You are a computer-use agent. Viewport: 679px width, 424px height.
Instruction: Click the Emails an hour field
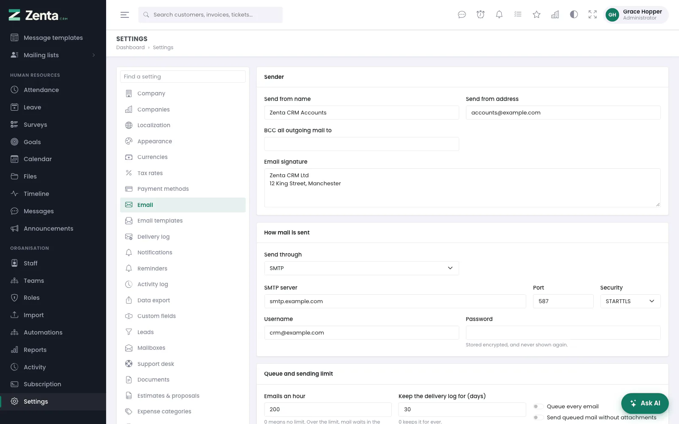pos(328,410)
